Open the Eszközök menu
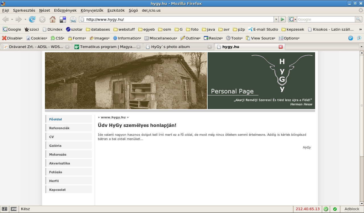 (x=116, y=10)
